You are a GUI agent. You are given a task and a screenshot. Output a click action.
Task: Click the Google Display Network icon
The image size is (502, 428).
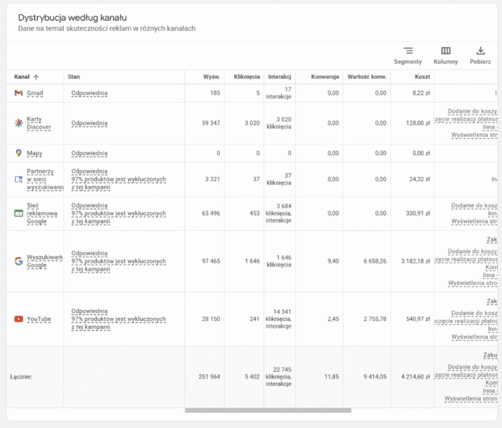[19, 213]
